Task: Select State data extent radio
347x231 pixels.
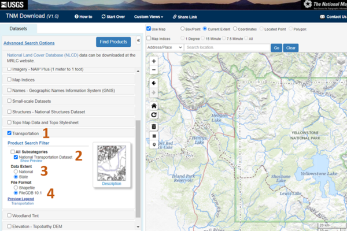Action: point(16,177)
